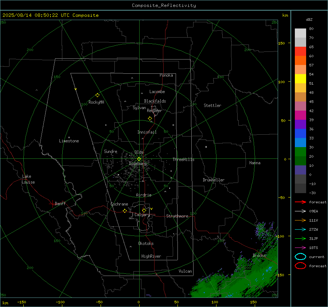Click the red cross marker at Banff
The width and height of the screenshot is (328, 307).
52,204
